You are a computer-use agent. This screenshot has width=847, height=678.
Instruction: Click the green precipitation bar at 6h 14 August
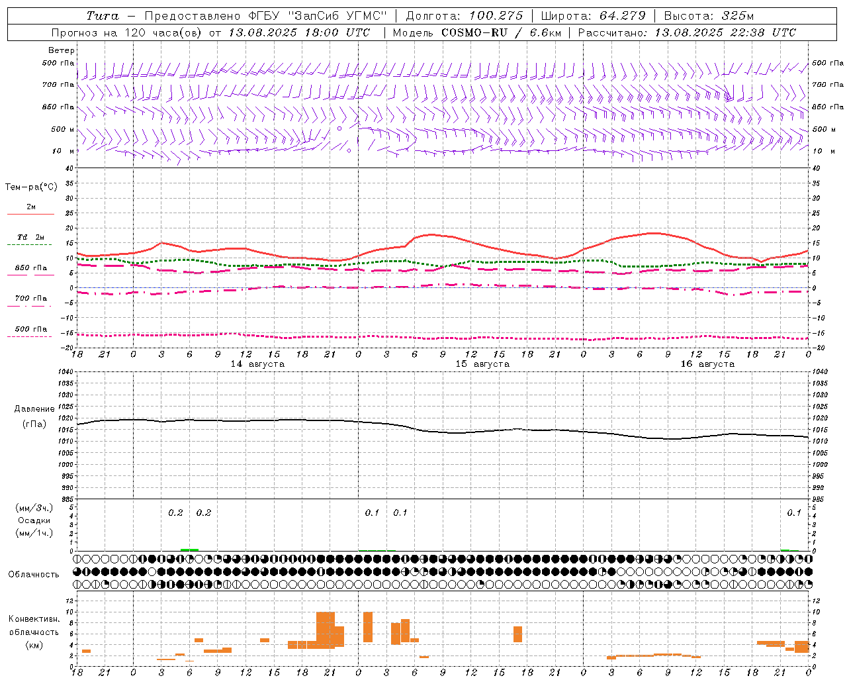pos(190,550)
